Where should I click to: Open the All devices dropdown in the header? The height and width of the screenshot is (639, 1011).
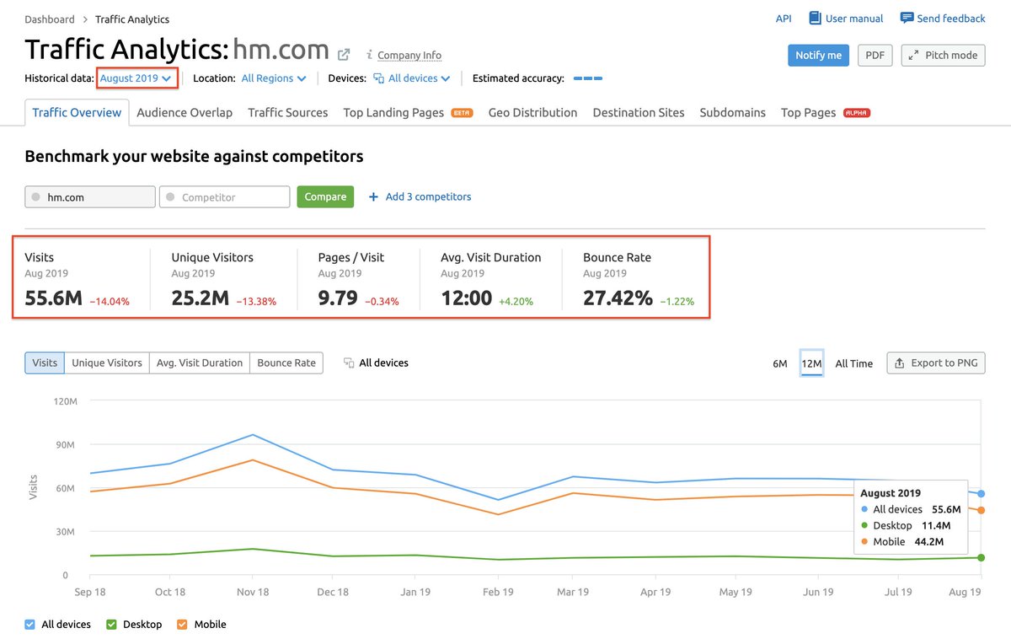click(411, 78)
